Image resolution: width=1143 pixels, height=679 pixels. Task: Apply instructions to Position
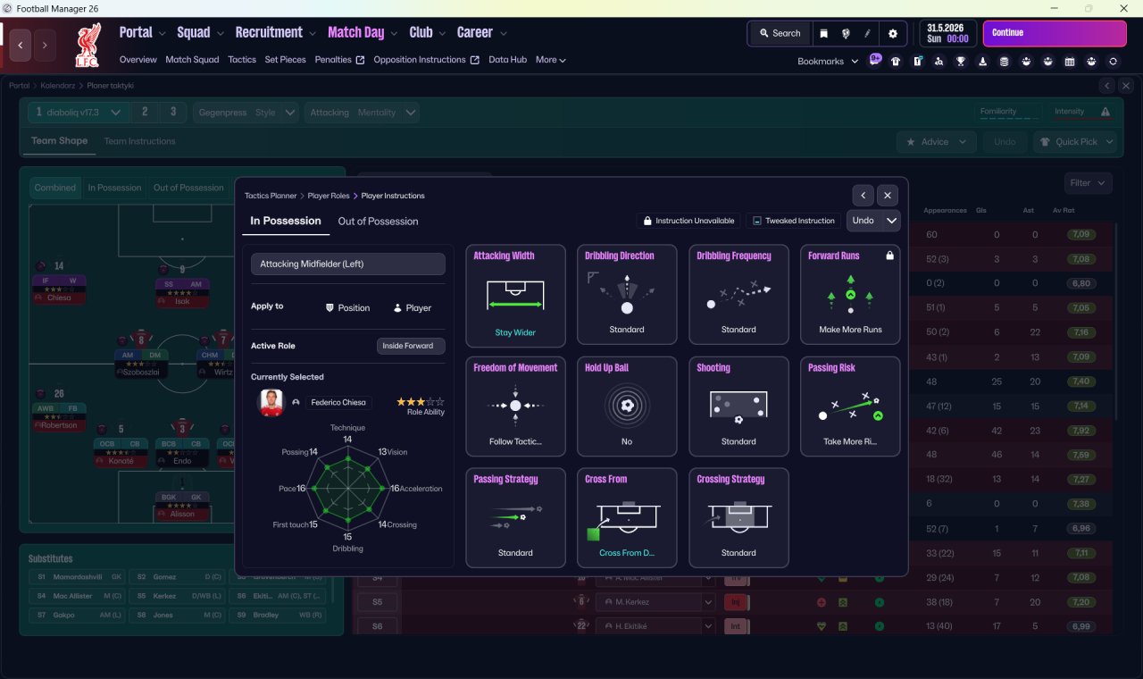[x=347, y=307]
